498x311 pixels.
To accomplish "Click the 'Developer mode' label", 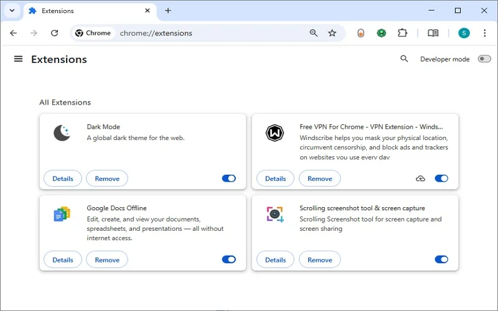I will tap(444, 59).
